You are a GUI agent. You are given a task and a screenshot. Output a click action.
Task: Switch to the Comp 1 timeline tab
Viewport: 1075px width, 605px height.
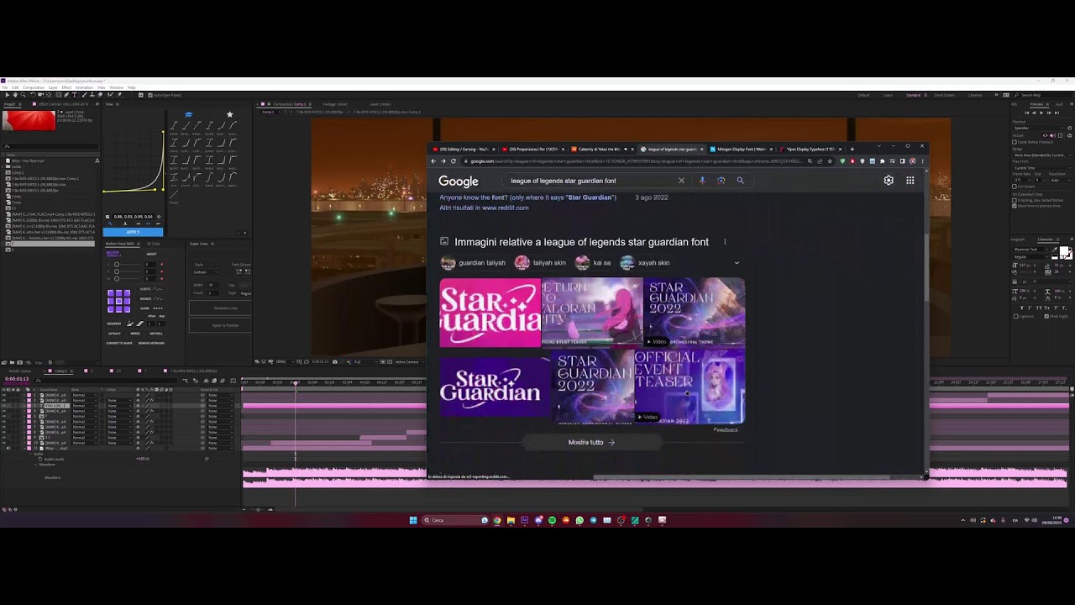pos(61,371)
